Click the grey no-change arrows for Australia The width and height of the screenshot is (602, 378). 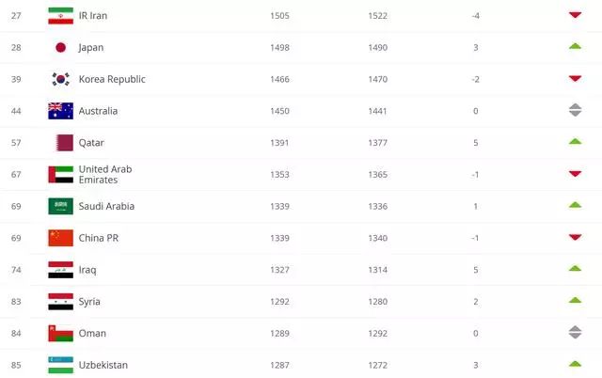tap(575, 110)
